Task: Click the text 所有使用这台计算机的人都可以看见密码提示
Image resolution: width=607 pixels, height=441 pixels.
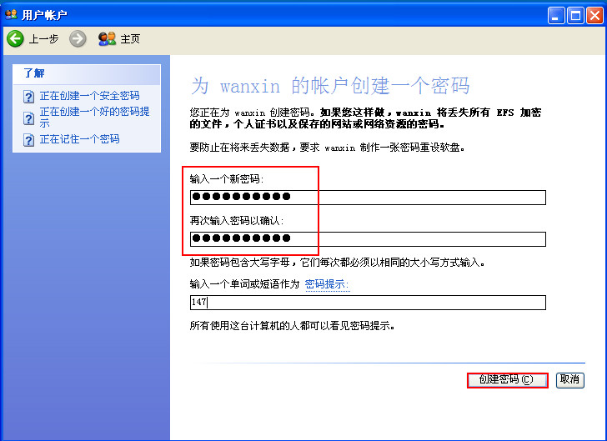Action: pos(293,326)
